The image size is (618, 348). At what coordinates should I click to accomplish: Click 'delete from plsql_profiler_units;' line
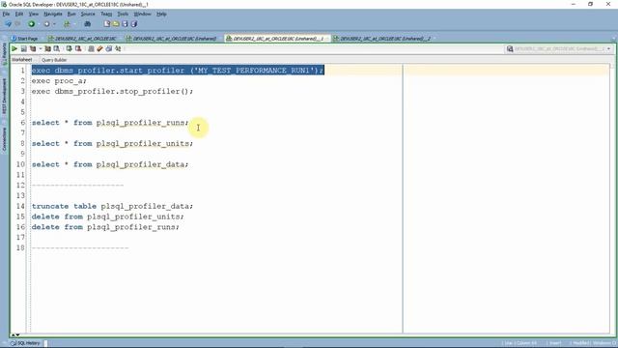[x=107, y=217]
